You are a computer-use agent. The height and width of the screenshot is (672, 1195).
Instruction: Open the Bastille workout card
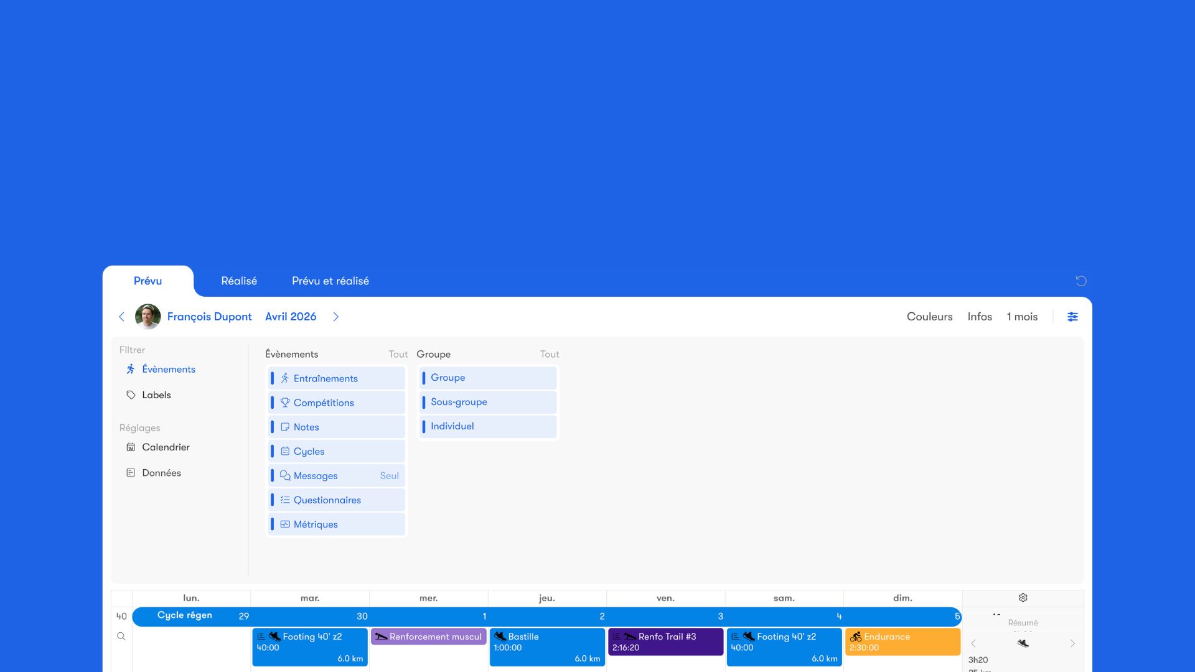(547, 647)
